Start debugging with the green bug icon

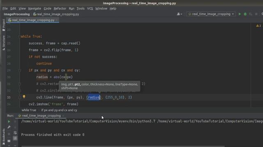[245, 14]
